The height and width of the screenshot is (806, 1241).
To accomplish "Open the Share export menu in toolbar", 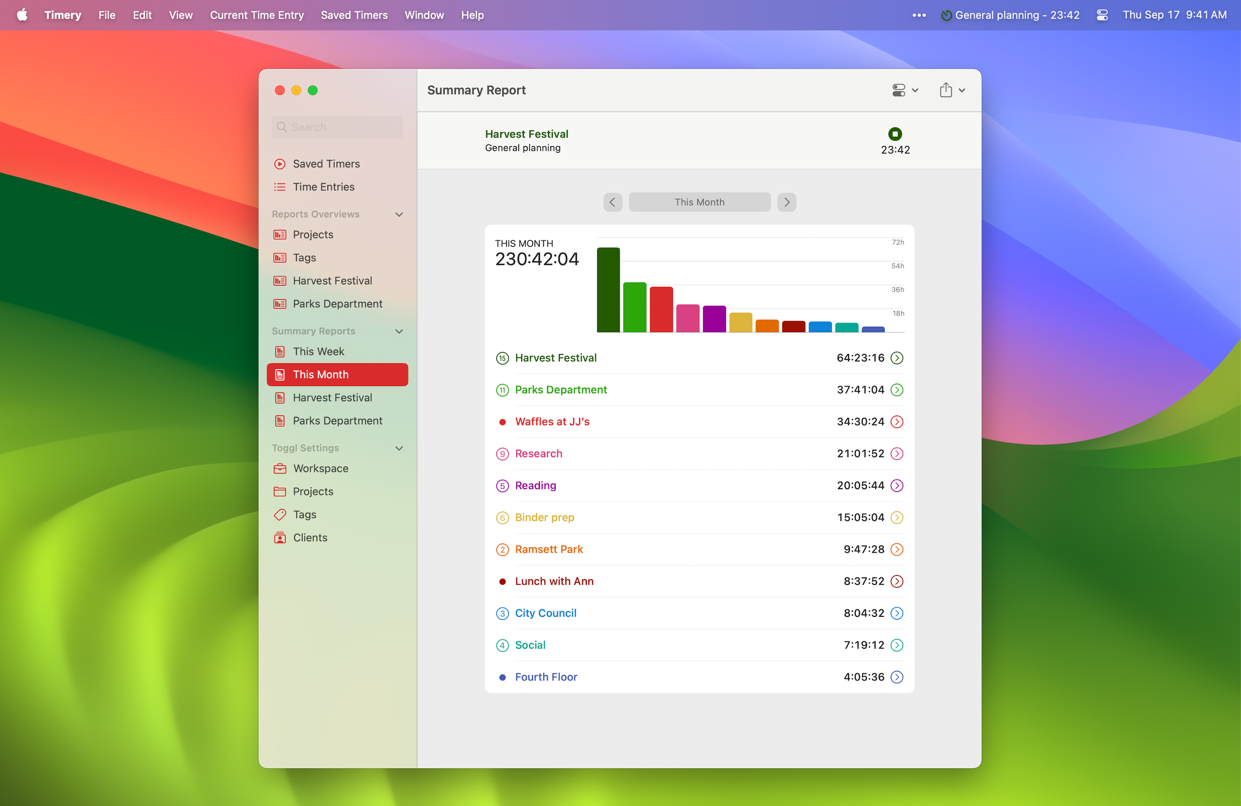I will pyautogui.click(x=952, y=90).
